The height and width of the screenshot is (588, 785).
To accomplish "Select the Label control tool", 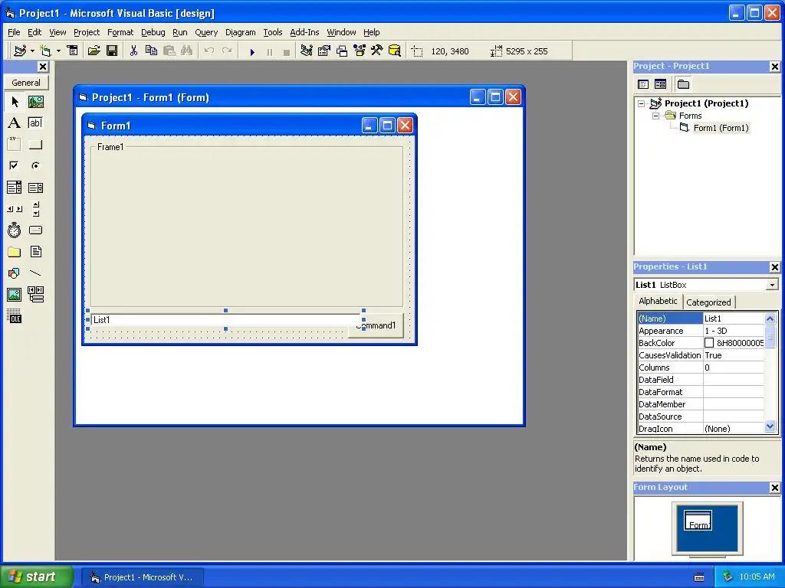I will (15, 123).
